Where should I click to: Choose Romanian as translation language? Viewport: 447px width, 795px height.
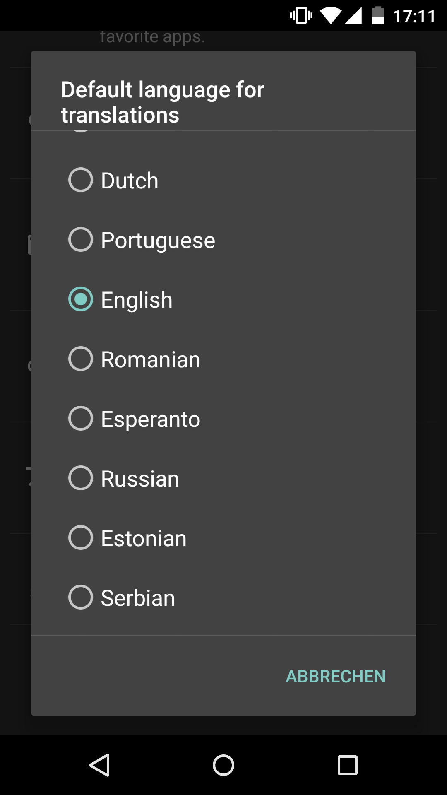pos(81,359)
